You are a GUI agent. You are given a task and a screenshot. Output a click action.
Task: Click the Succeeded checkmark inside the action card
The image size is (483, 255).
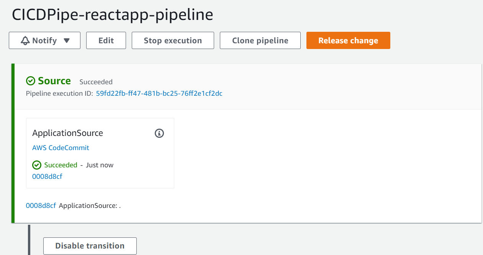pyautogui.click(x=37, y=165)
